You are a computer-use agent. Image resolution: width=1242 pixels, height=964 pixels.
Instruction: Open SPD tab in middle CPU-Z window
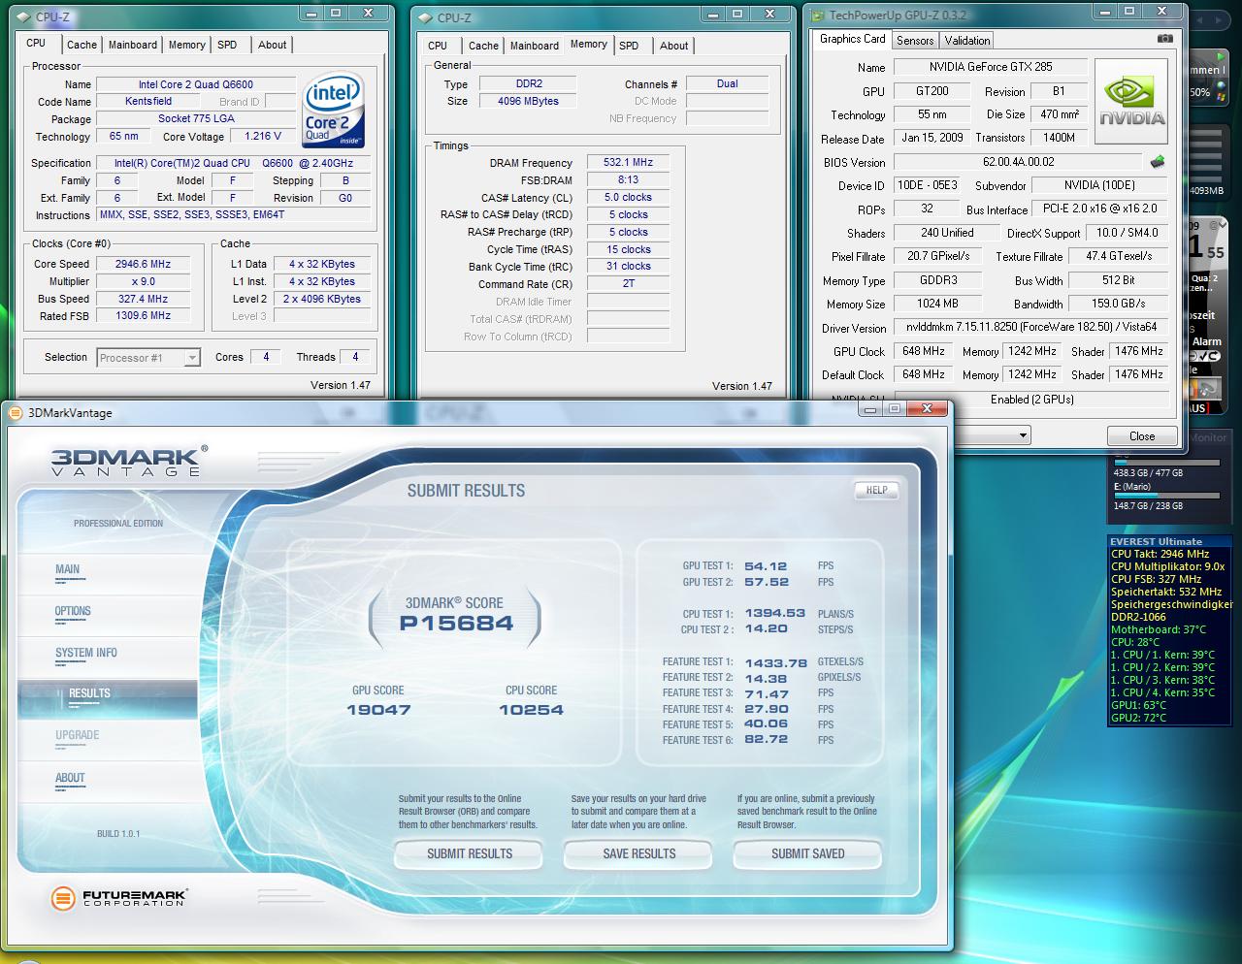tap(629, 46)
